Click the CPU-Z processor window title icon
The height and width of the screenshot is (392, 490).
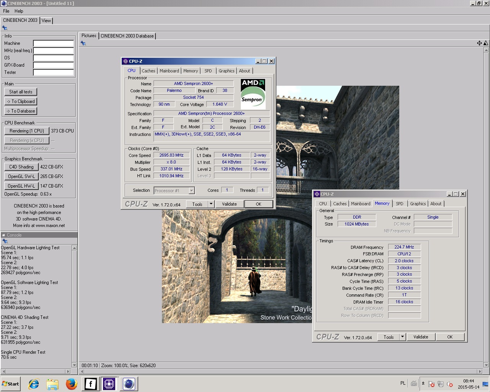pos(126,61)
